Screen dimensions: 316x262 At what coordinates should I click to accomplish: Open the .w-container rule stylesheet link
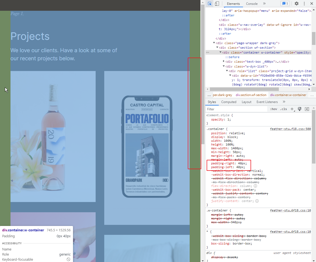290,210
